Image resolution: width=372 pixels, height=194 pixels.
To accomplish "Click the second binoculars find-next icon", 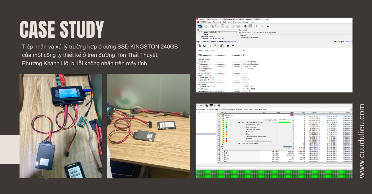I will coord(233,46).
